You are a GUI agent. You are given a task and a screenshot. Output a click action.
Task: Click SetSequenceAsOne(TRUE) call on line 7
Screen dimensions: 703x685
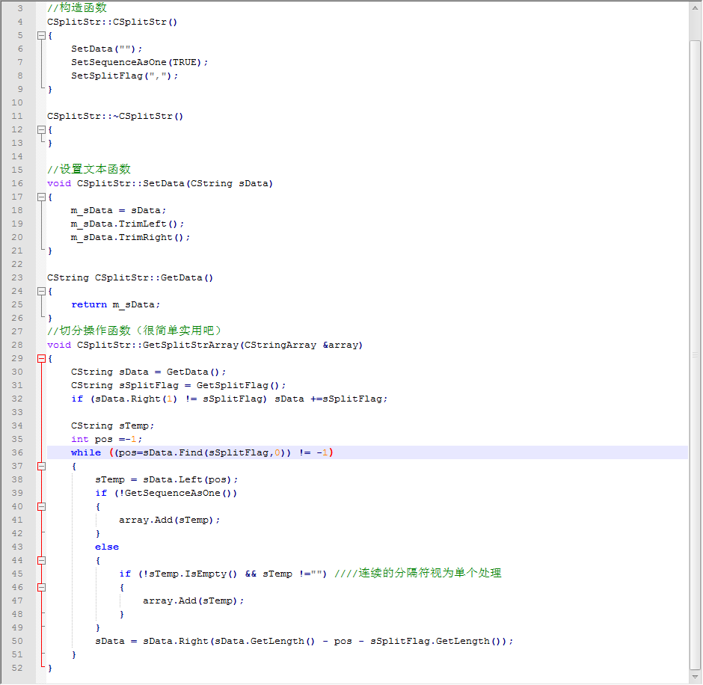tap(139, 62)
